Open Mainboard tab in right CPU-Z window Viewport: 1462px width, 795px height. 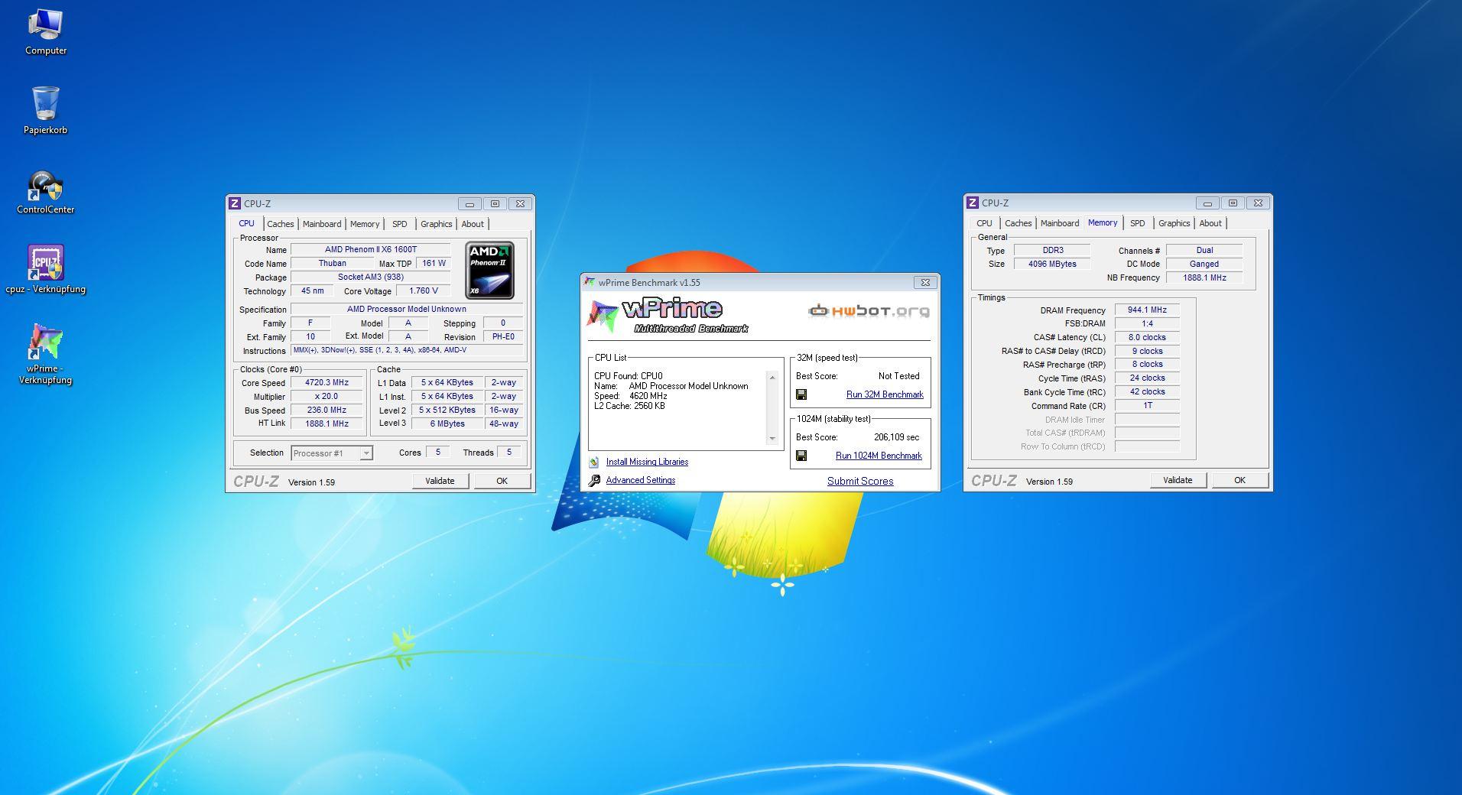click(1060, 223)
